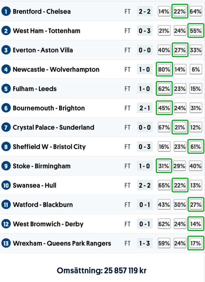Select the 80% home box for Newcastle - Wolverhampton
Screen dimensions: 205x282
164,69
